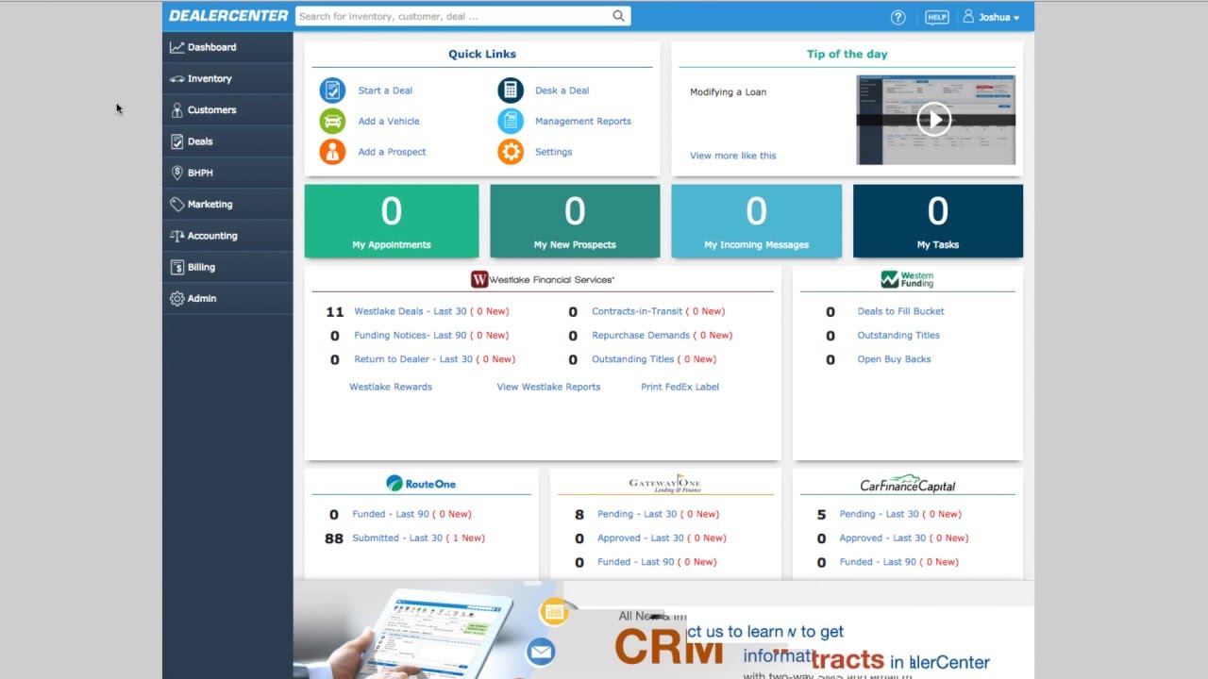This screenshot has height=679, width=1208.
Task: Click the Start a Deal checklist icon
Action: coord(332,91)
